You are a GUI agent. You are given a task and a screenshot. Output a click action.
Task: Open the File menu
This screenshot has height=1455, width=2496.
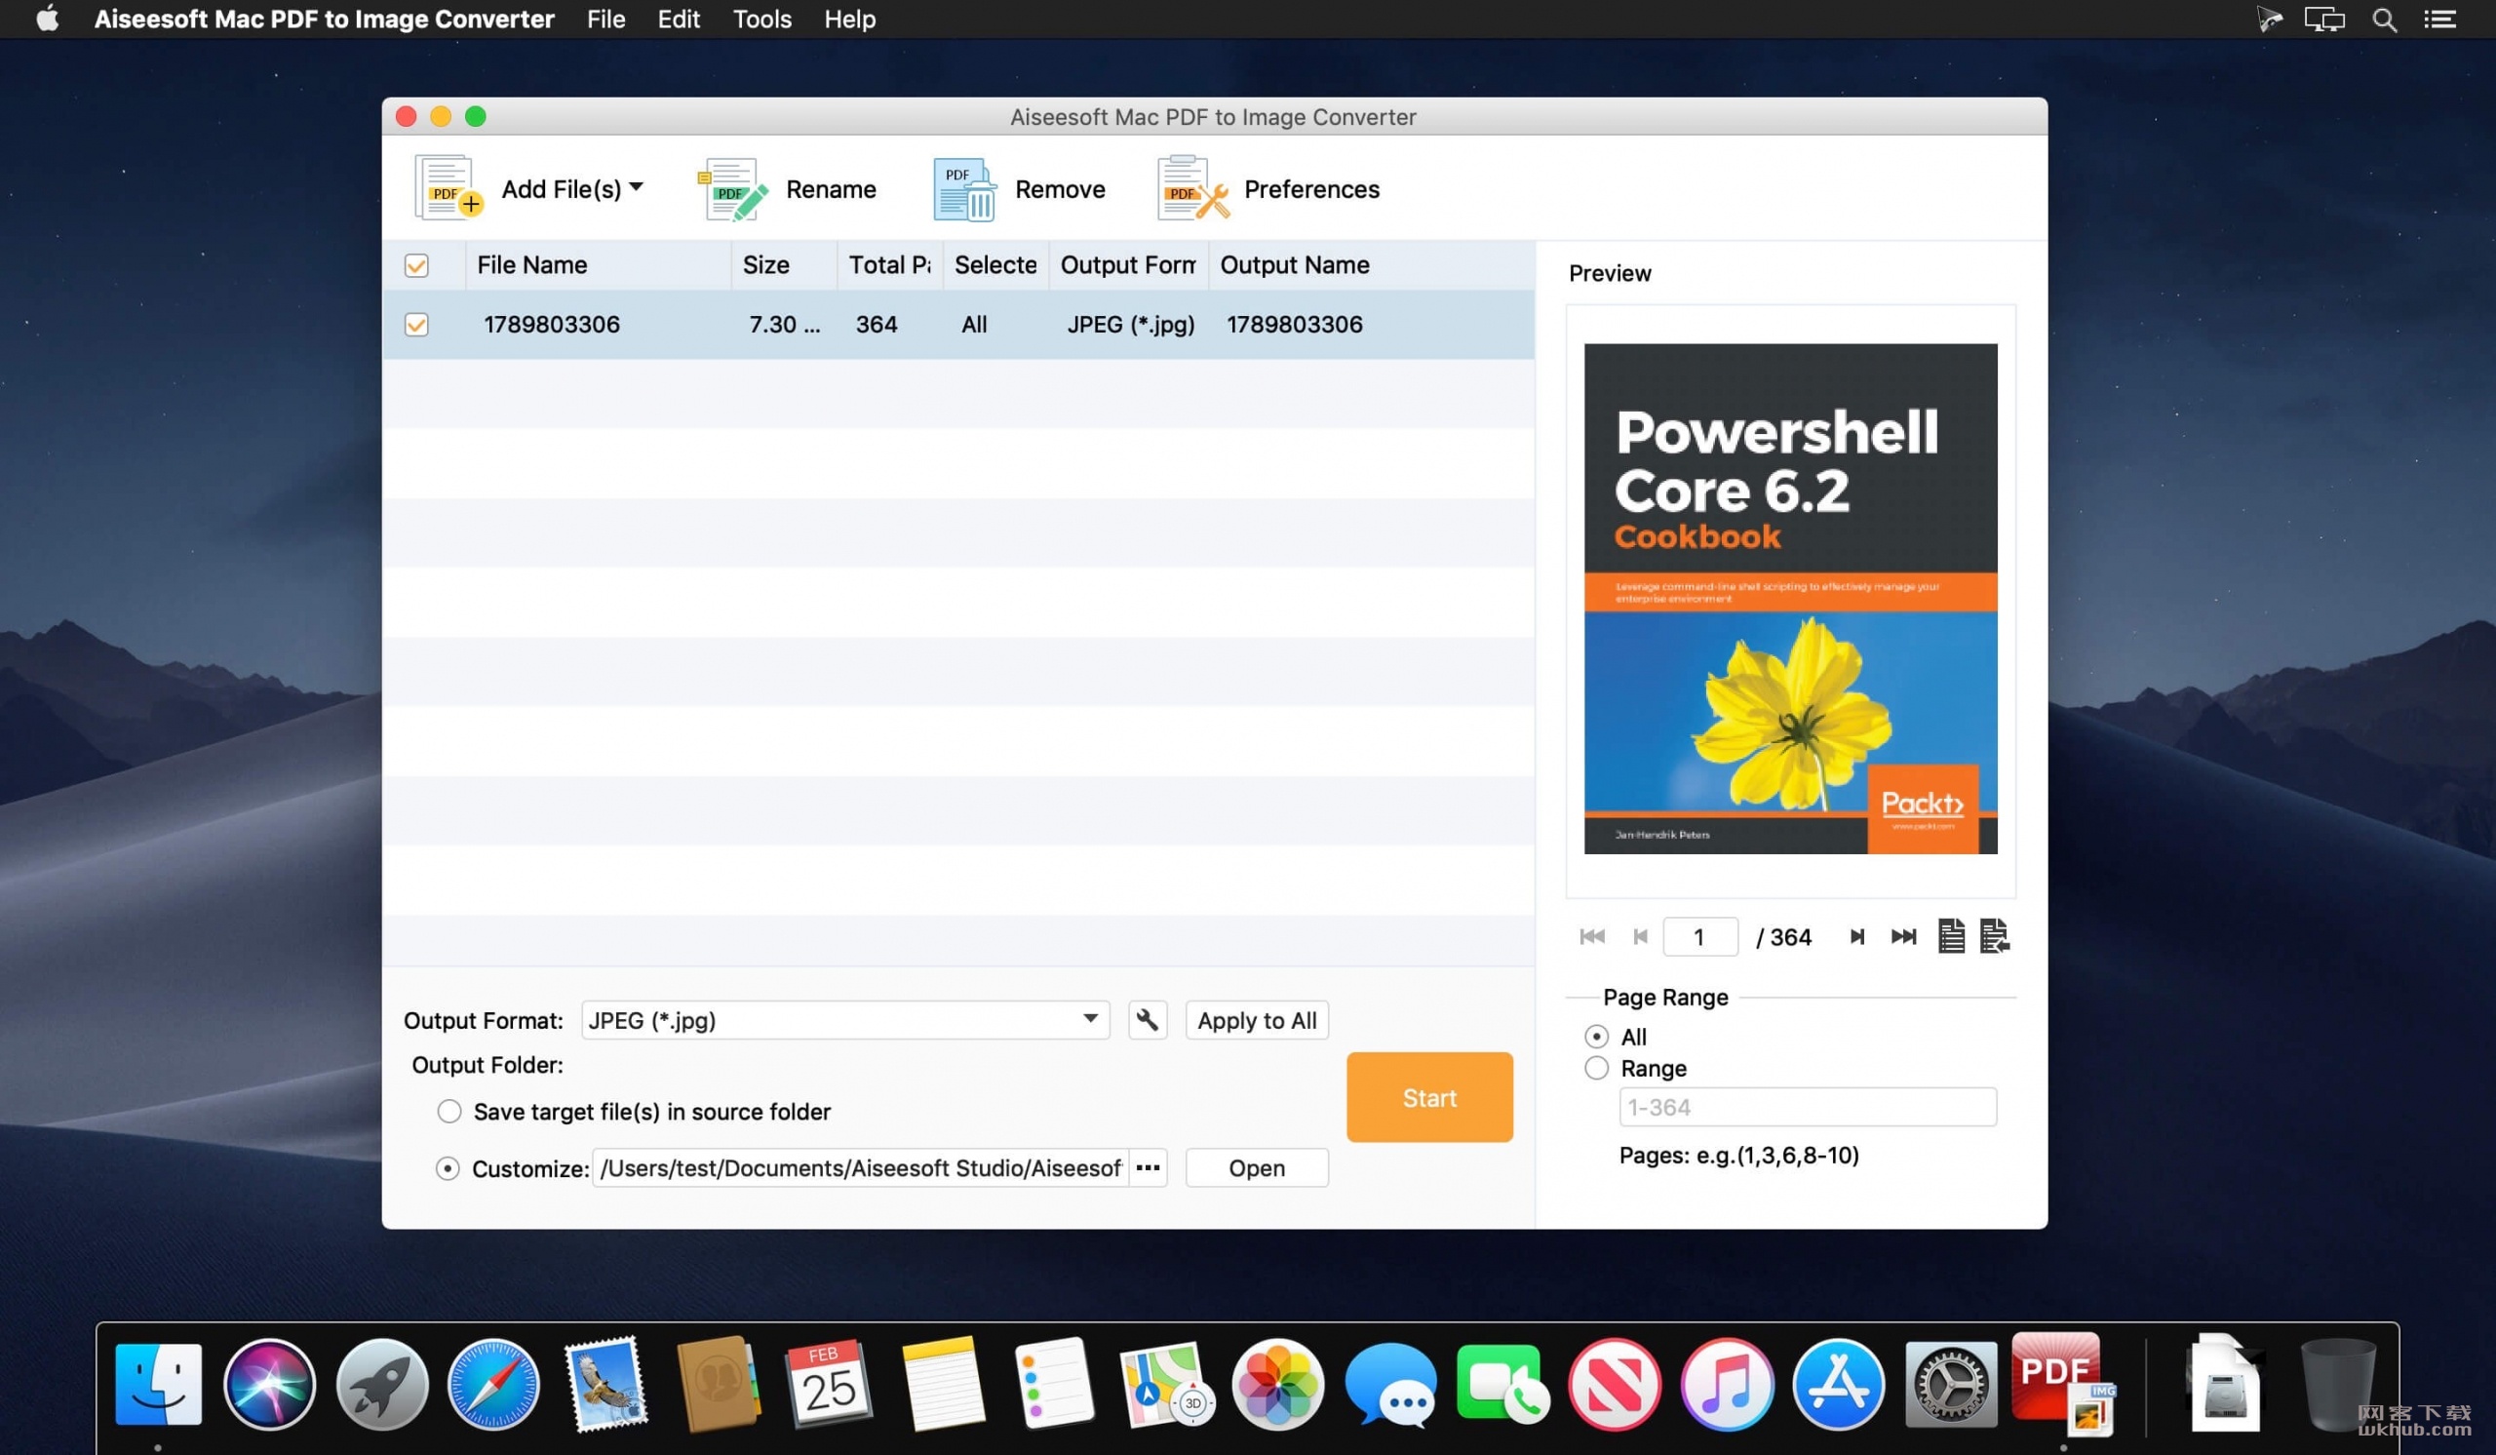pyautogui.click(x=605, y=19)
